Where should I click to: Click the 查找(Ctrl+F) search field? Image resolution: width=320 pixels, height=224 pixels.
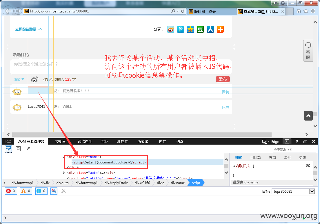(x=294, y=149)
